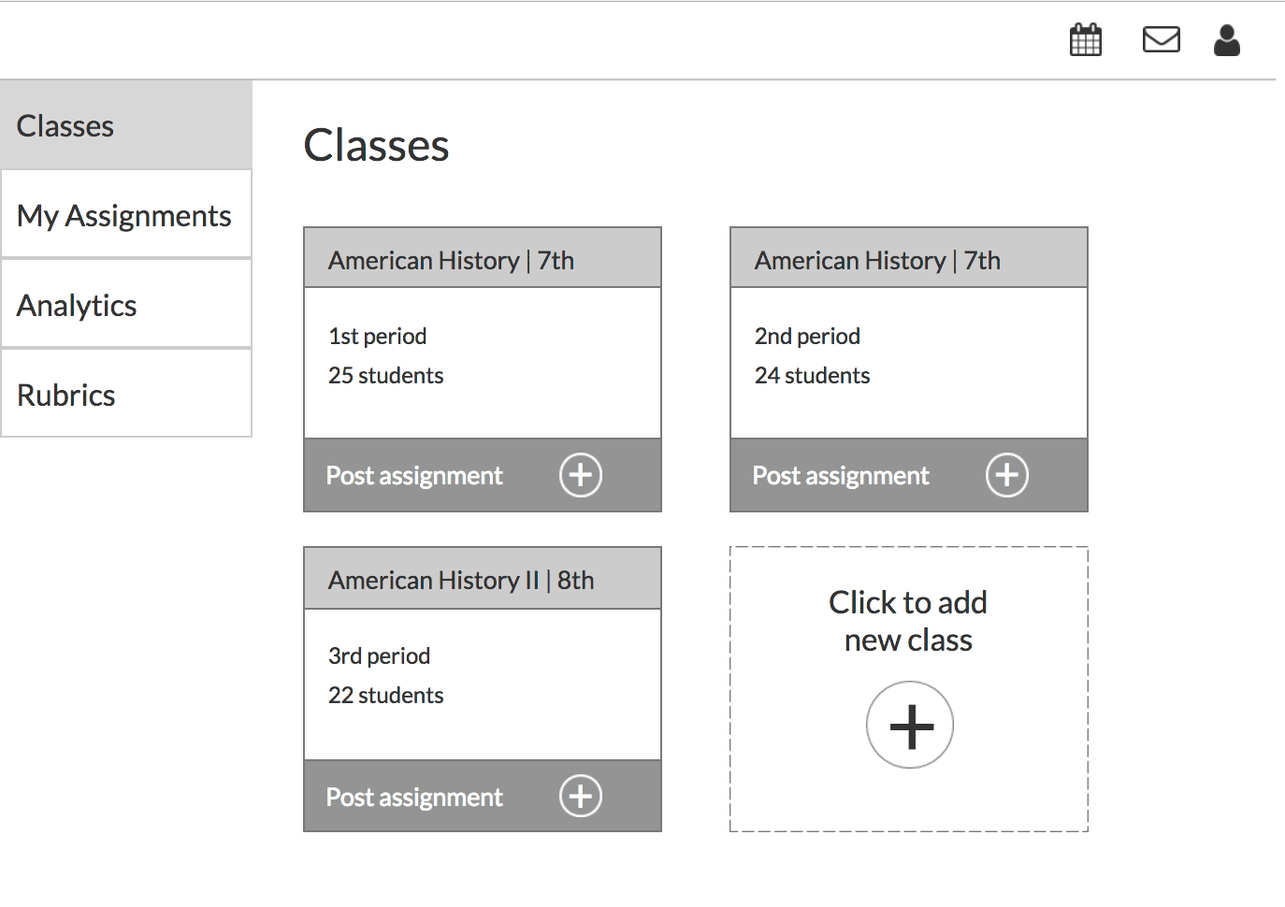Image resolution: width=1285 pixels, height=907 pixels.
Task: Click "Post assignment" text for 2nd period class
Action: 841,475
